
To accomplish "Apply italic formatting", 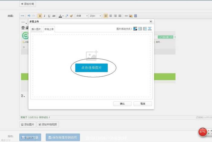I will [44, 16].
